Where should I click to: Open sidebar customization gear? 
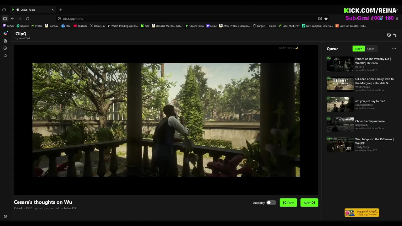5,216
